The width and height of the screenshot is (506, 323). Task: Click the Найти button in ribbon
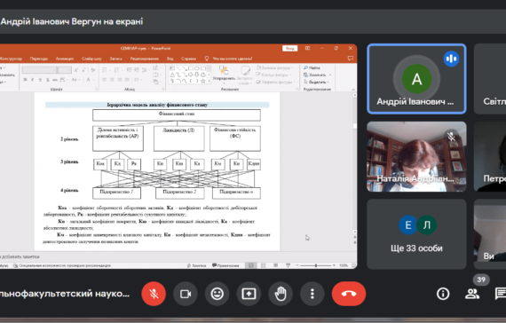point(312,67)
